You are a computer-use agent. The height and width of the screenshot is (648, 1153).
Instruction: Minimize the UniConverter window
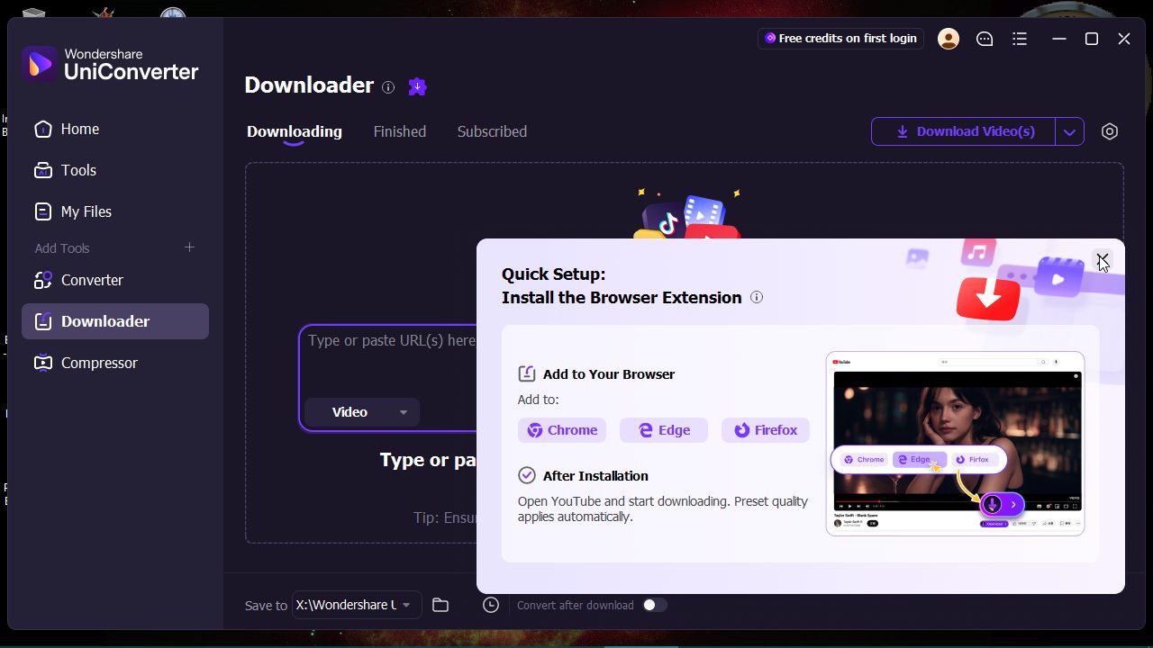point(1059,39)
